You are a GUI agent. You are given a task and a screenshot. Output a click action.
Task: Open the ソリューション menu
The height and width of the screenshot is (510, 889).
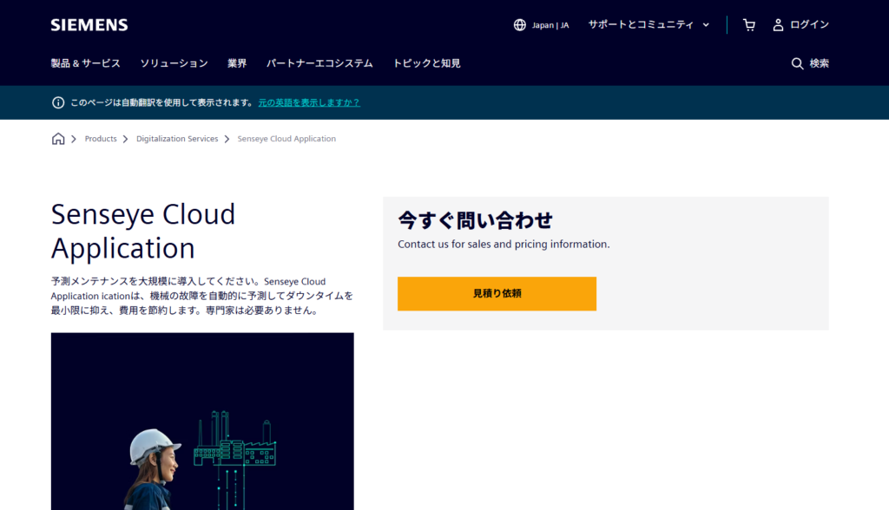tap(174, 63)
